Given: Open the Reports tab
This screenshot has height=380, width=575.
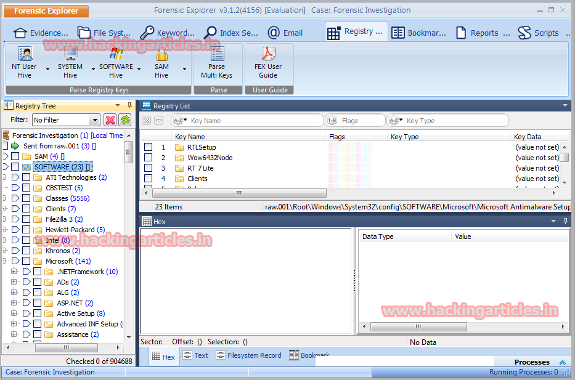Looking at the screenshot, I should coord(483,33).
